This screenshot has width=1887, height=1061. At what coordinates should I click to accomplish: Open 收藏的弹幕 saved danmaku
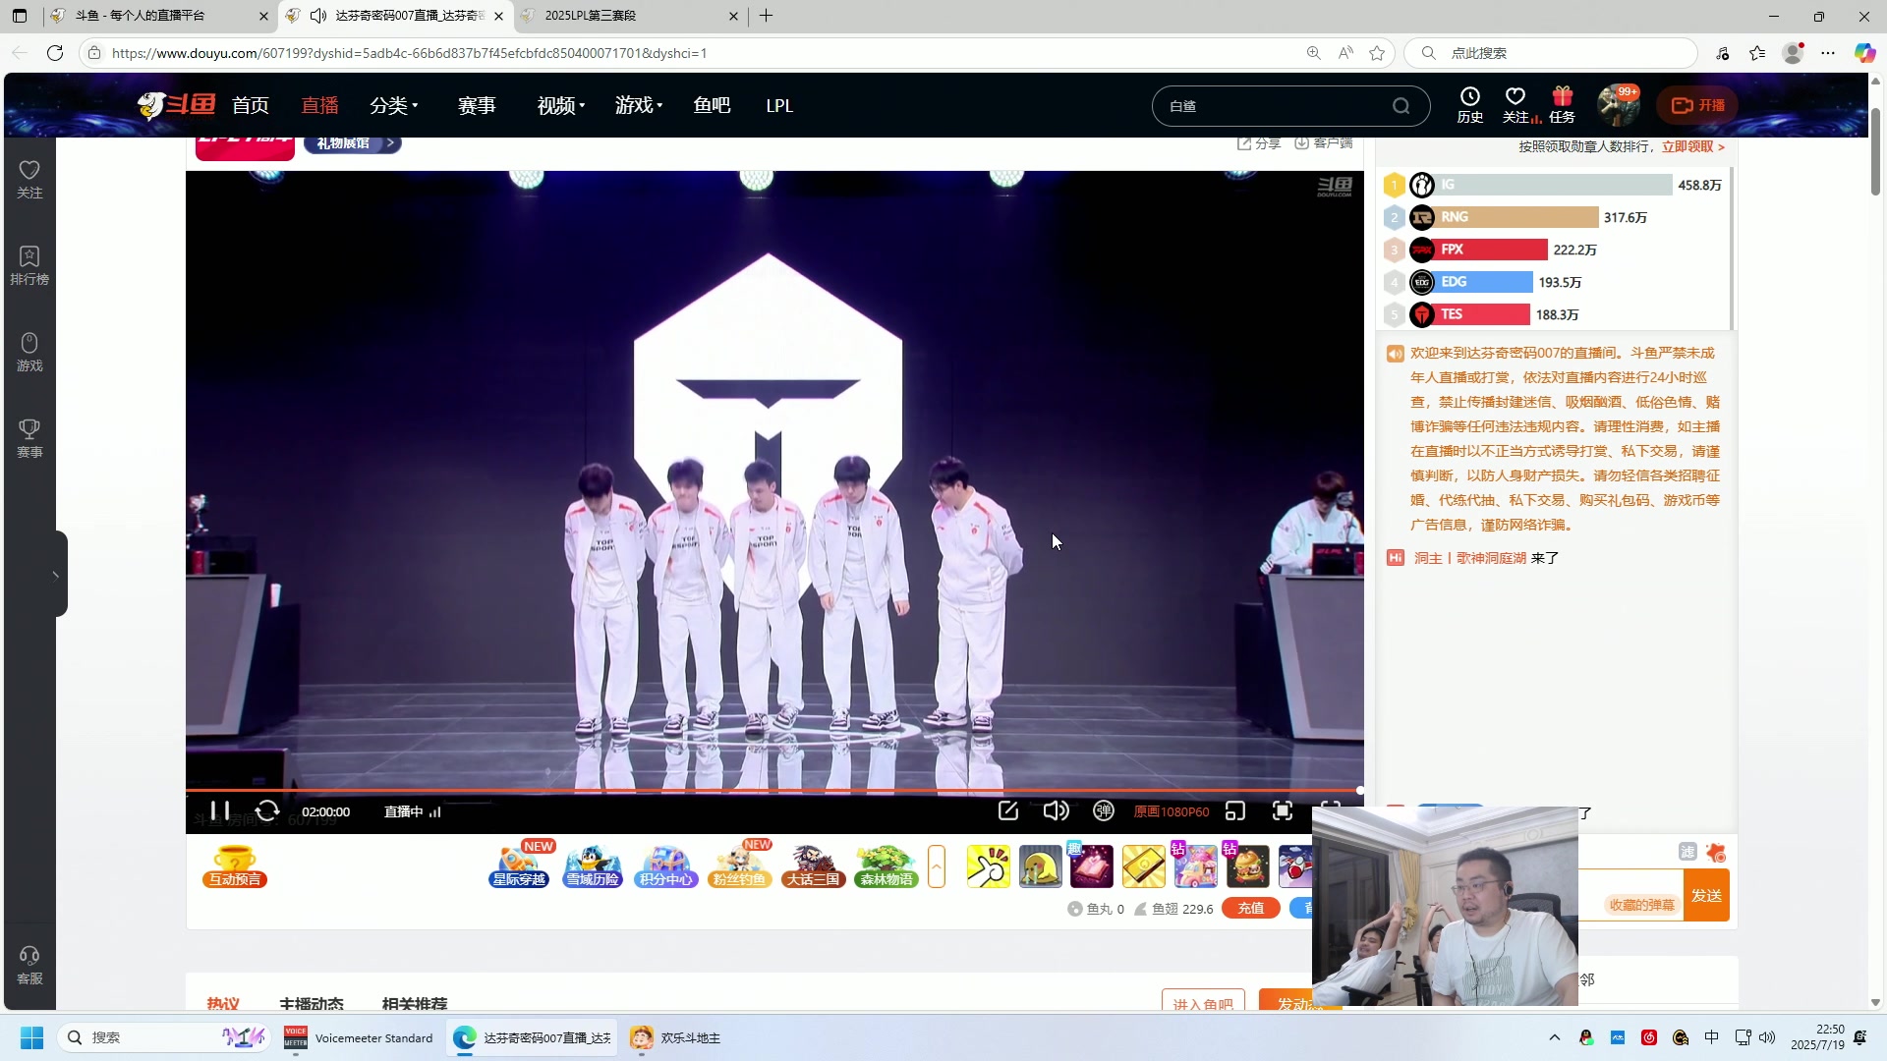pyautogui.click(x=1641, y=905)
